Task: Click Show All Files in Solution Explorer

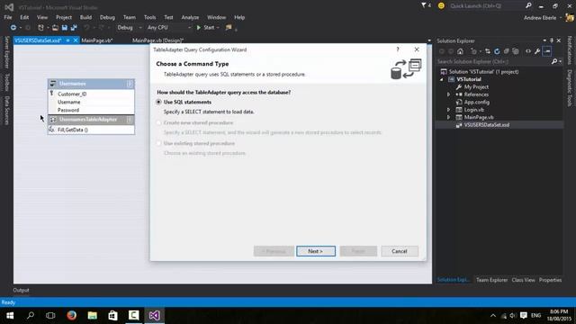Action: tap(516, 51)
